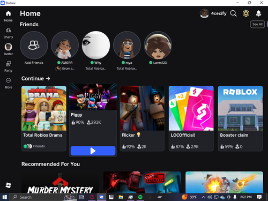This screenshot has height=201, width=268.
Task: Open the microphone tray icon
Action: [235, 197]
